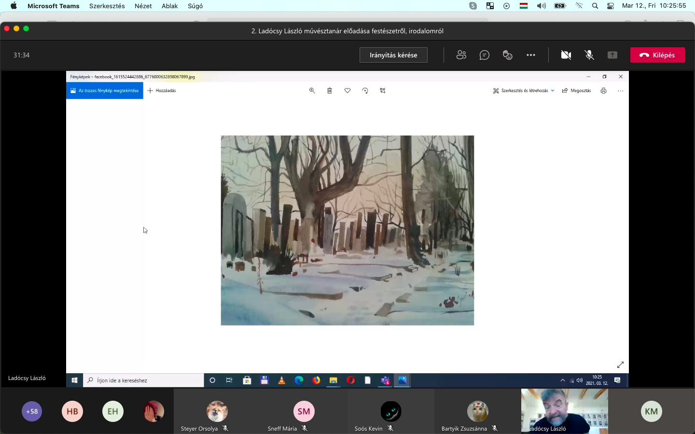Click the Írjon ide a kereséshez search box
This screenshot has width=695, height=434.
click(144, 380)
